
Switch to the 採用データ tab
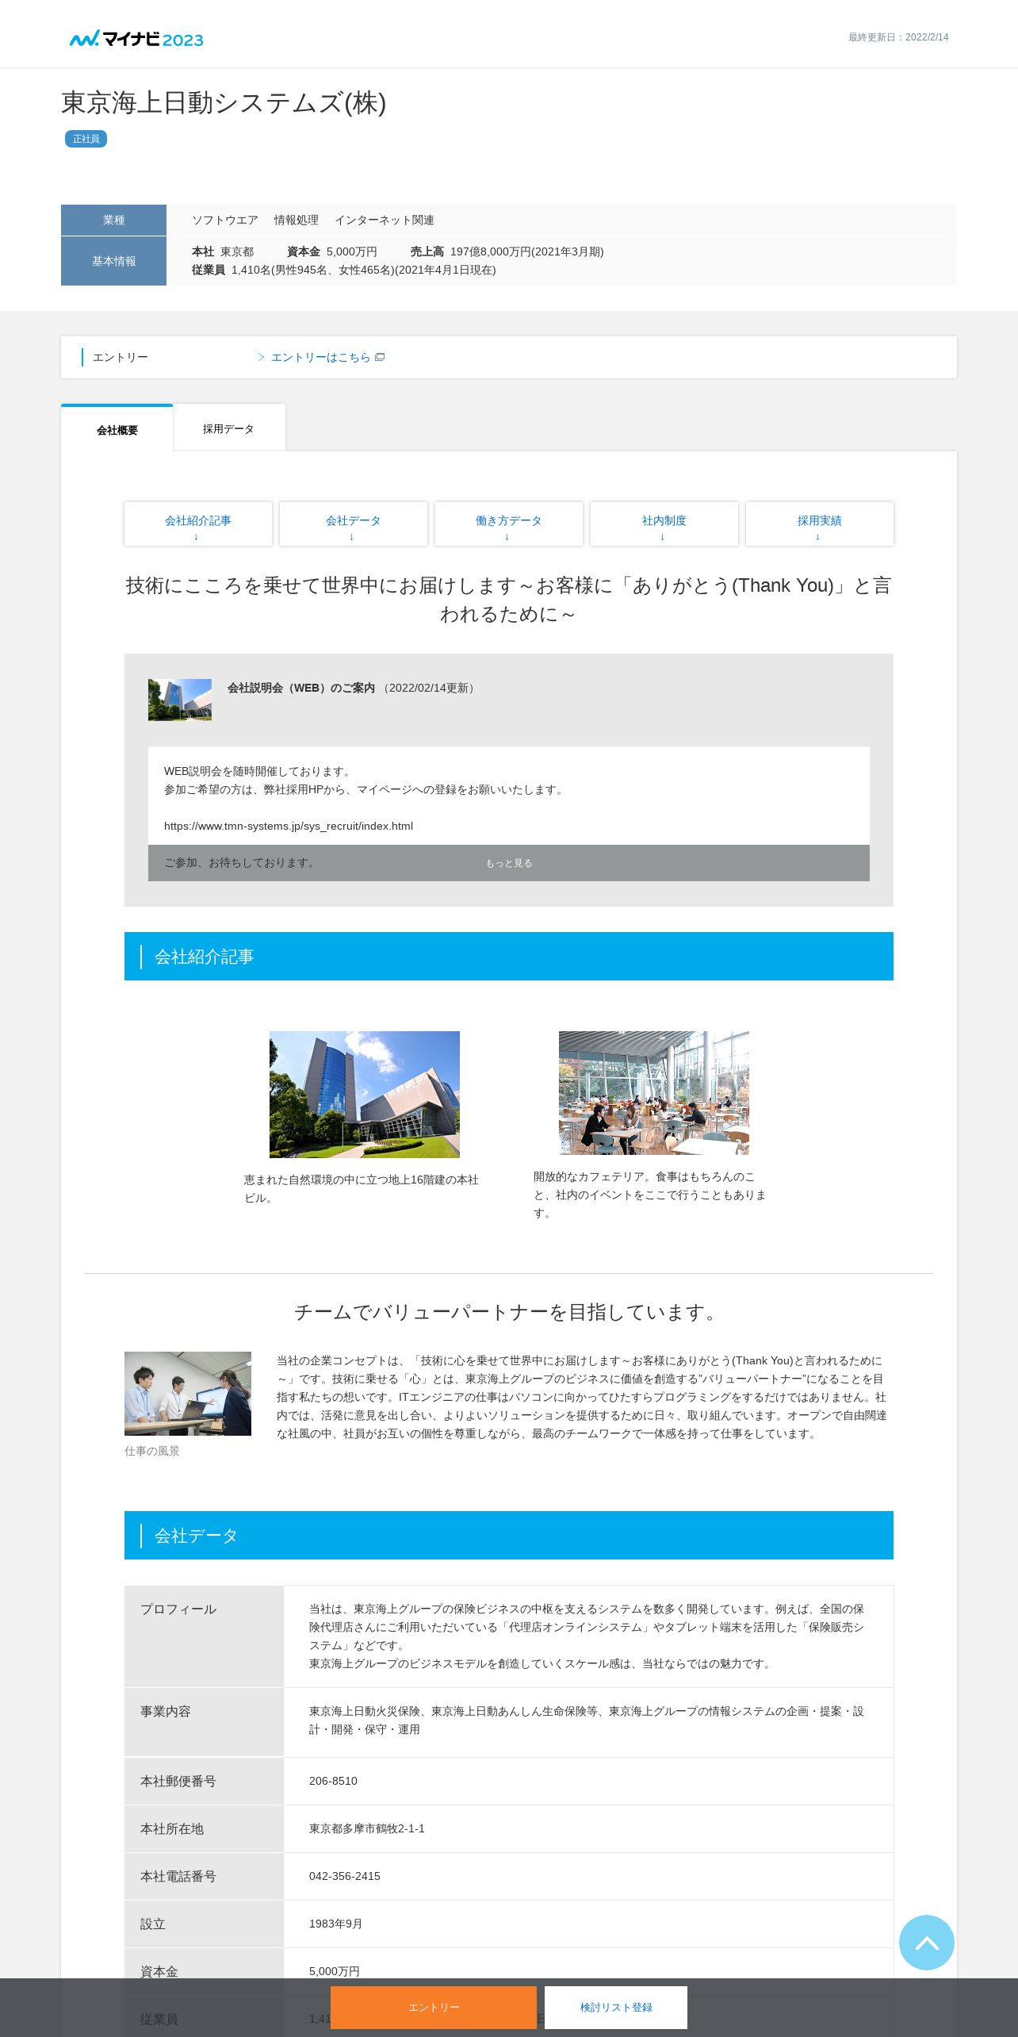coord(229,428)
